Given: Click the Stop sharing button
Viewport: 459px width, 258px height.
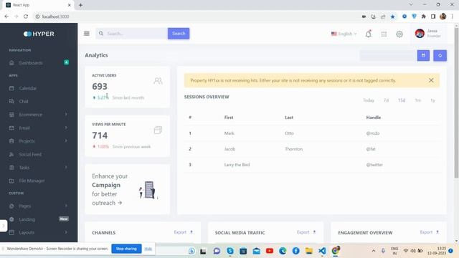Looking at the screenshot, I should (126, 249).
